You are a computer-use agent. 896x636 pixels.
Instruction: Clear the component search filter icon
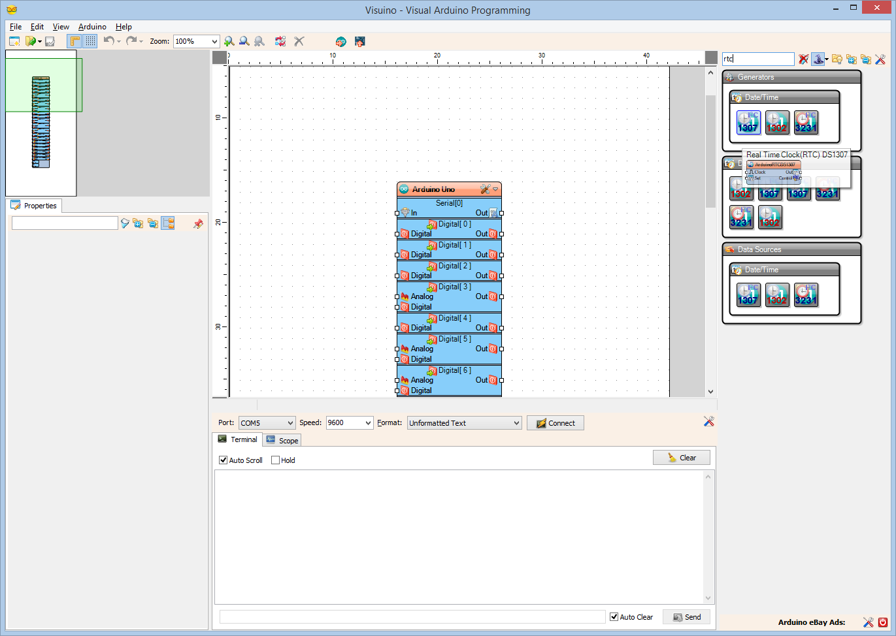click(803, 59)
